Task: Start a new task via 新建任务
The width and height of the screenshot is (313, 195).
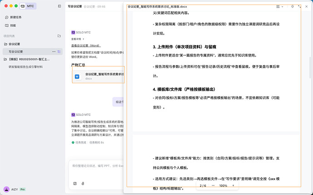Action: 13,17
